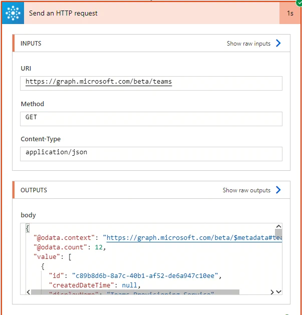
Task: Click the URI label
Action: click(26, 68)
